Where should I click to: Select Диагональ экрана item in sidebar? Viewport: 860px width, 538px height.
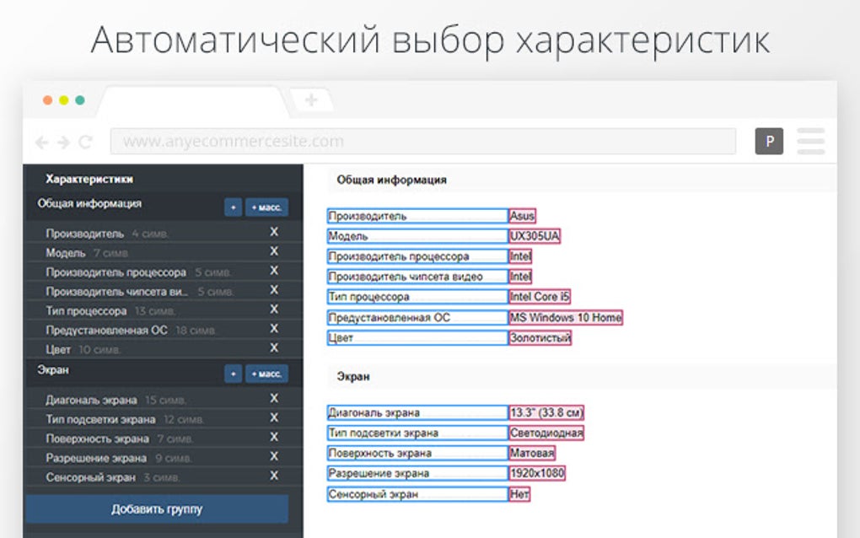[91, 401]
